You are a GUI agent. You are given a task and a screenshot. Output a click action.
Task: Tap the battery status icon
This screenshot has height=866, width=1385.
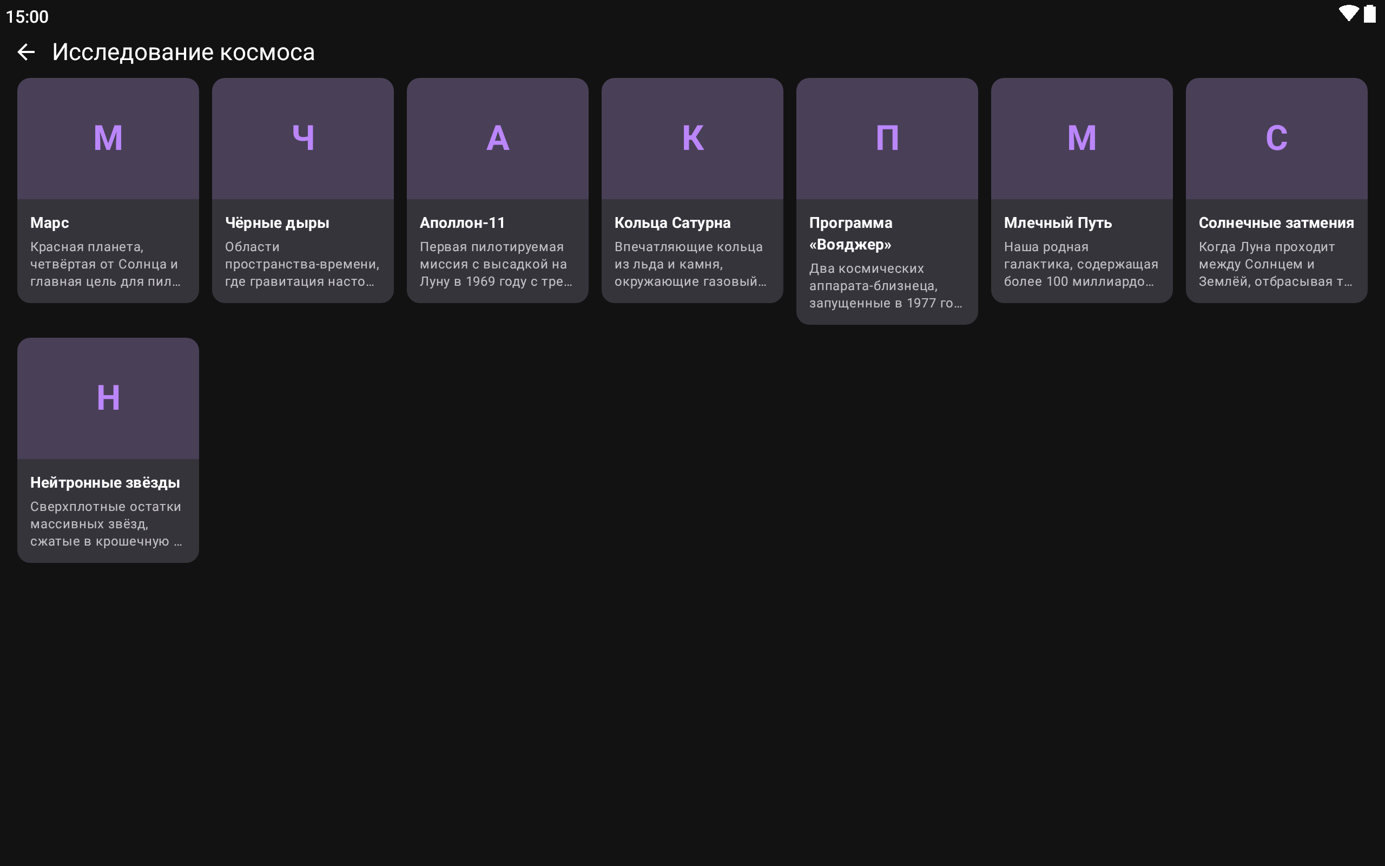[1369, 14]
